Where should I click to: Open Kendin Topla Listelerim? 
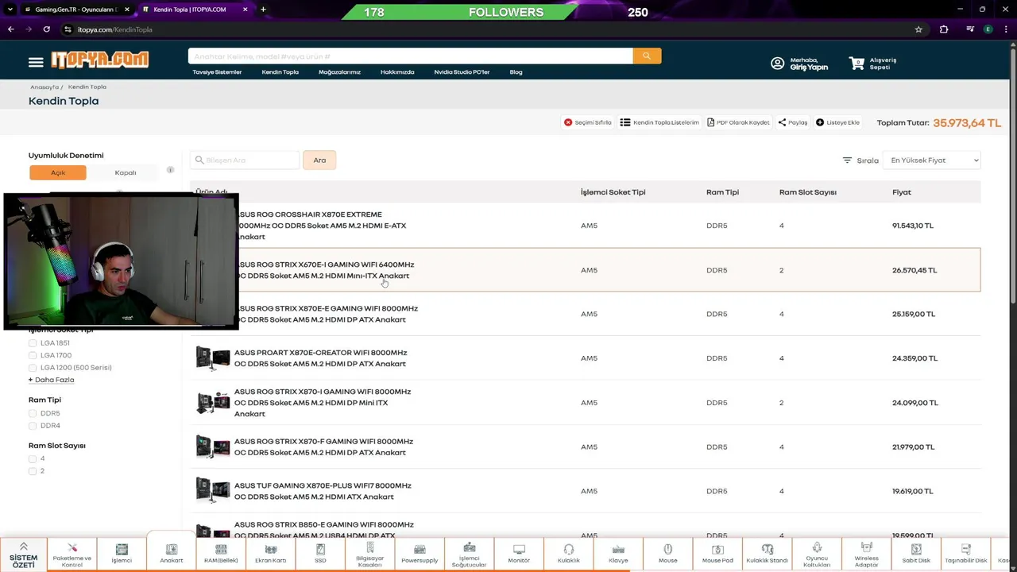click(659, 122)
